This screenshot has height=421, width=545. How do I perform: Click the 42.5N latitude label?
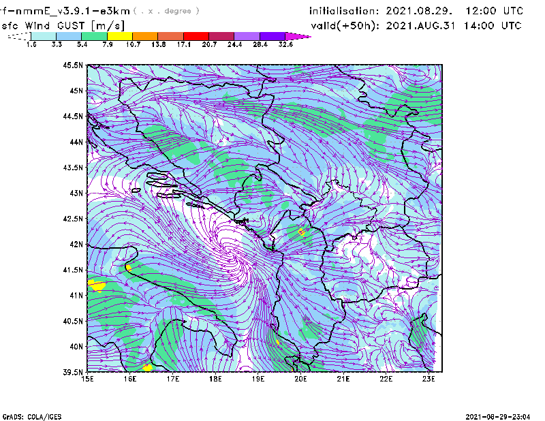(x=73, y=219)
